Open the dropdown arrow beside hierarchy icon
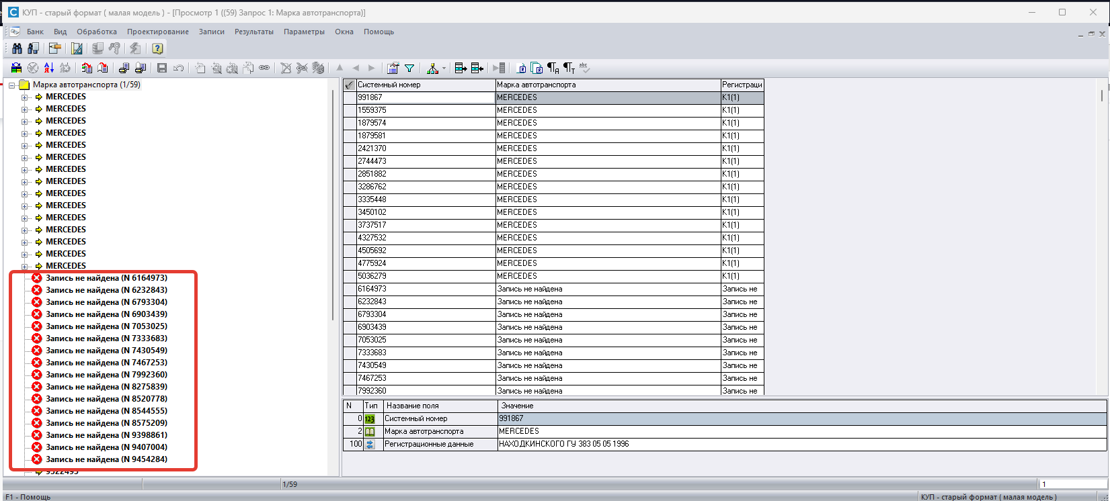The height and width of the screenshot is (501, 1110). 444,69
